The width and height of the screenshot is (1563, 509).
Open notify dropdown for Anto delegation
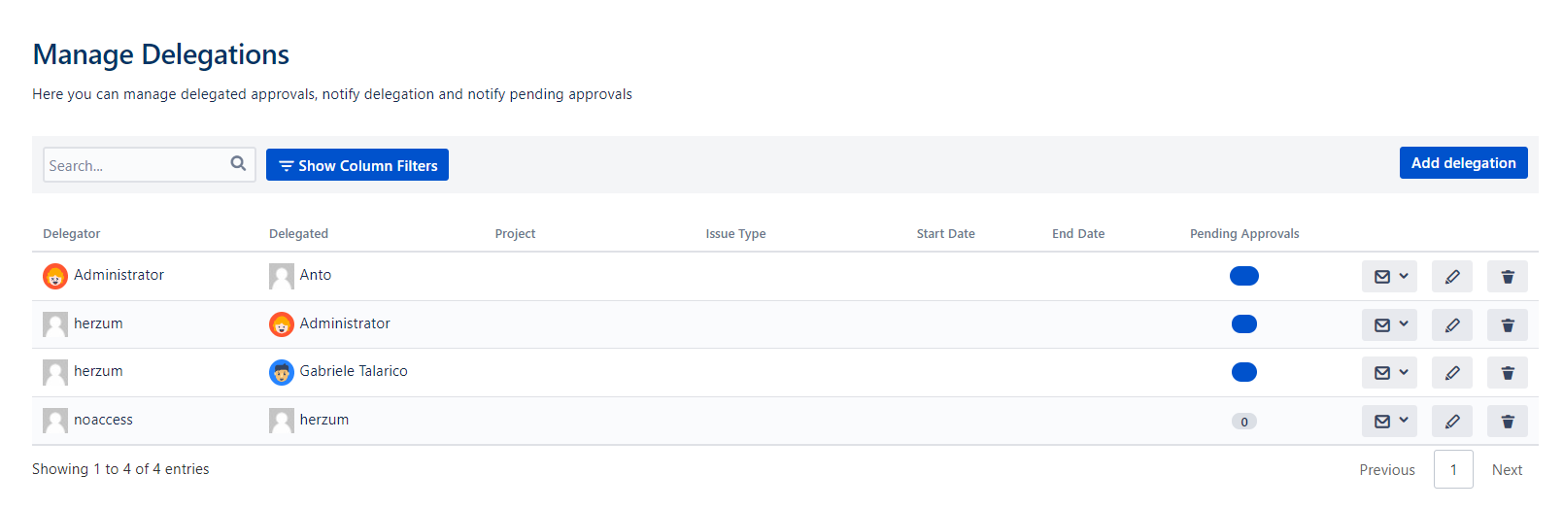coord(1389,277)
